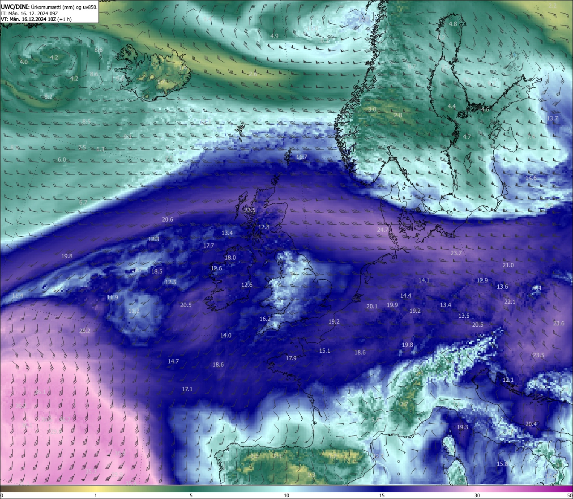Click the 15.1 value on the map
Screen dimensions: 573x499
[325, 351]
